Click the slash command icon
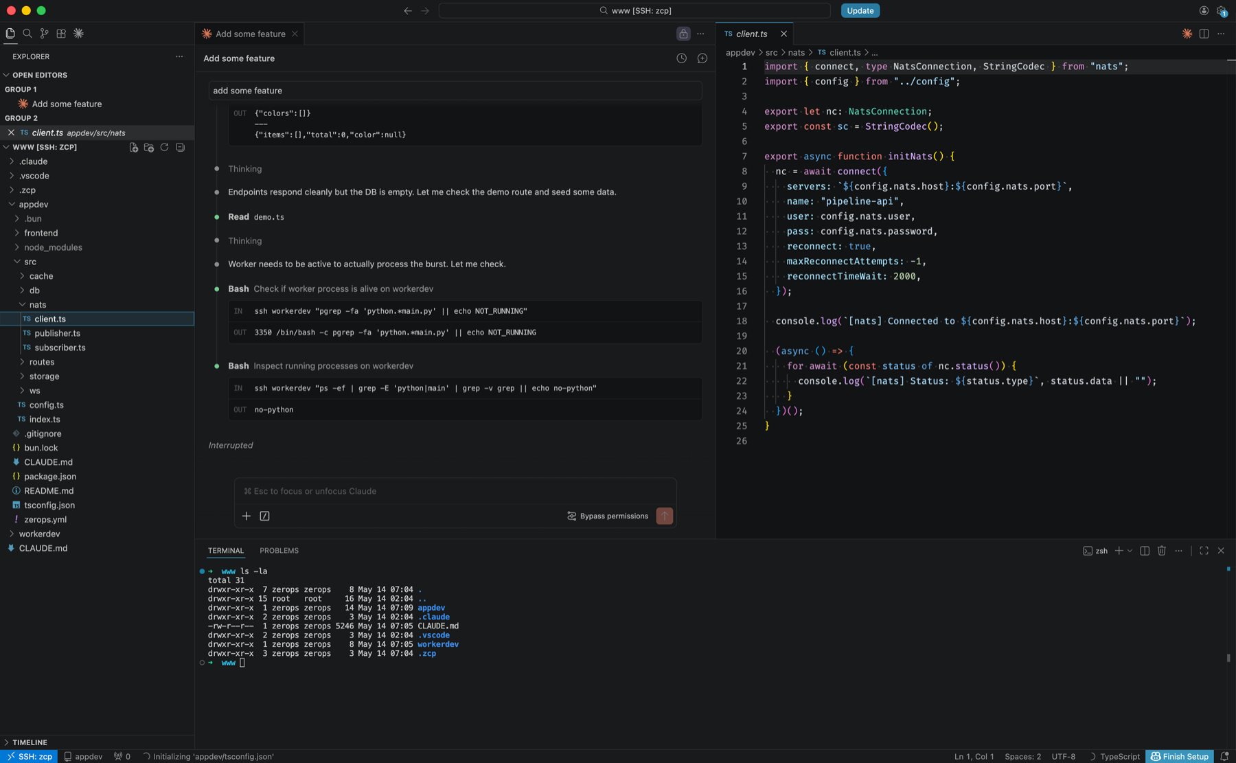The width and height of the screenshot is (1236, 763). (x=264, y=516)
